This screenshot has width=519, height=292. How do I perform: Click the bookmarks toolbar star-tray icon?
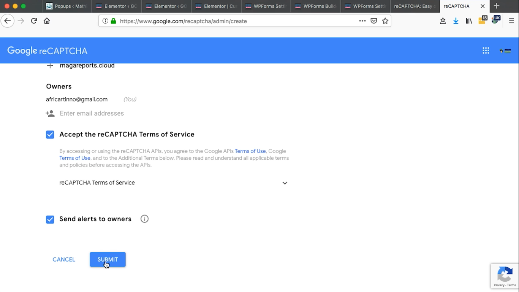(x=443, y=21)
